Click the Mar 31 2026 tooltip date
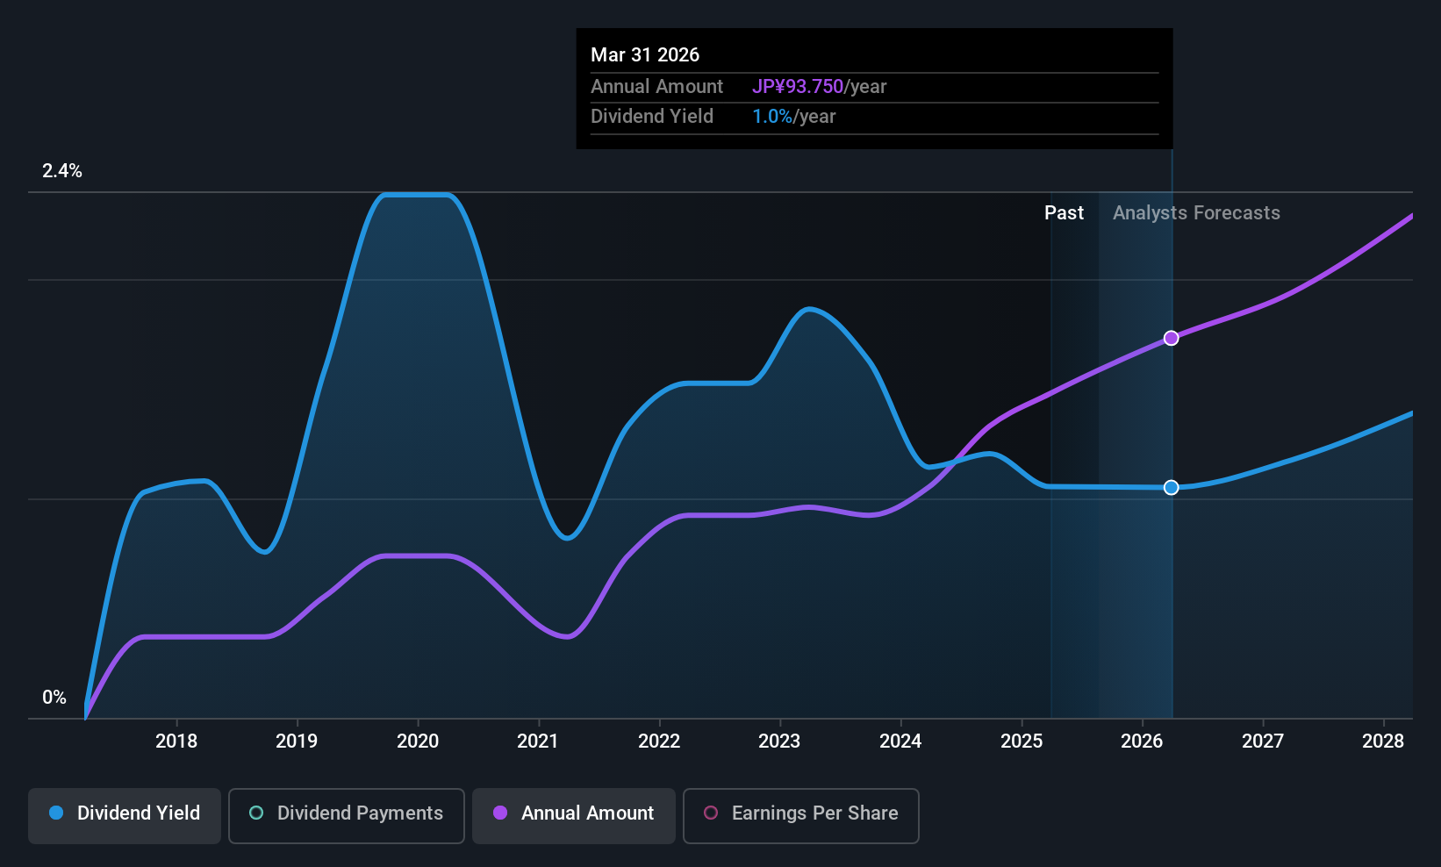1441x867 pixels. (645, 54)
